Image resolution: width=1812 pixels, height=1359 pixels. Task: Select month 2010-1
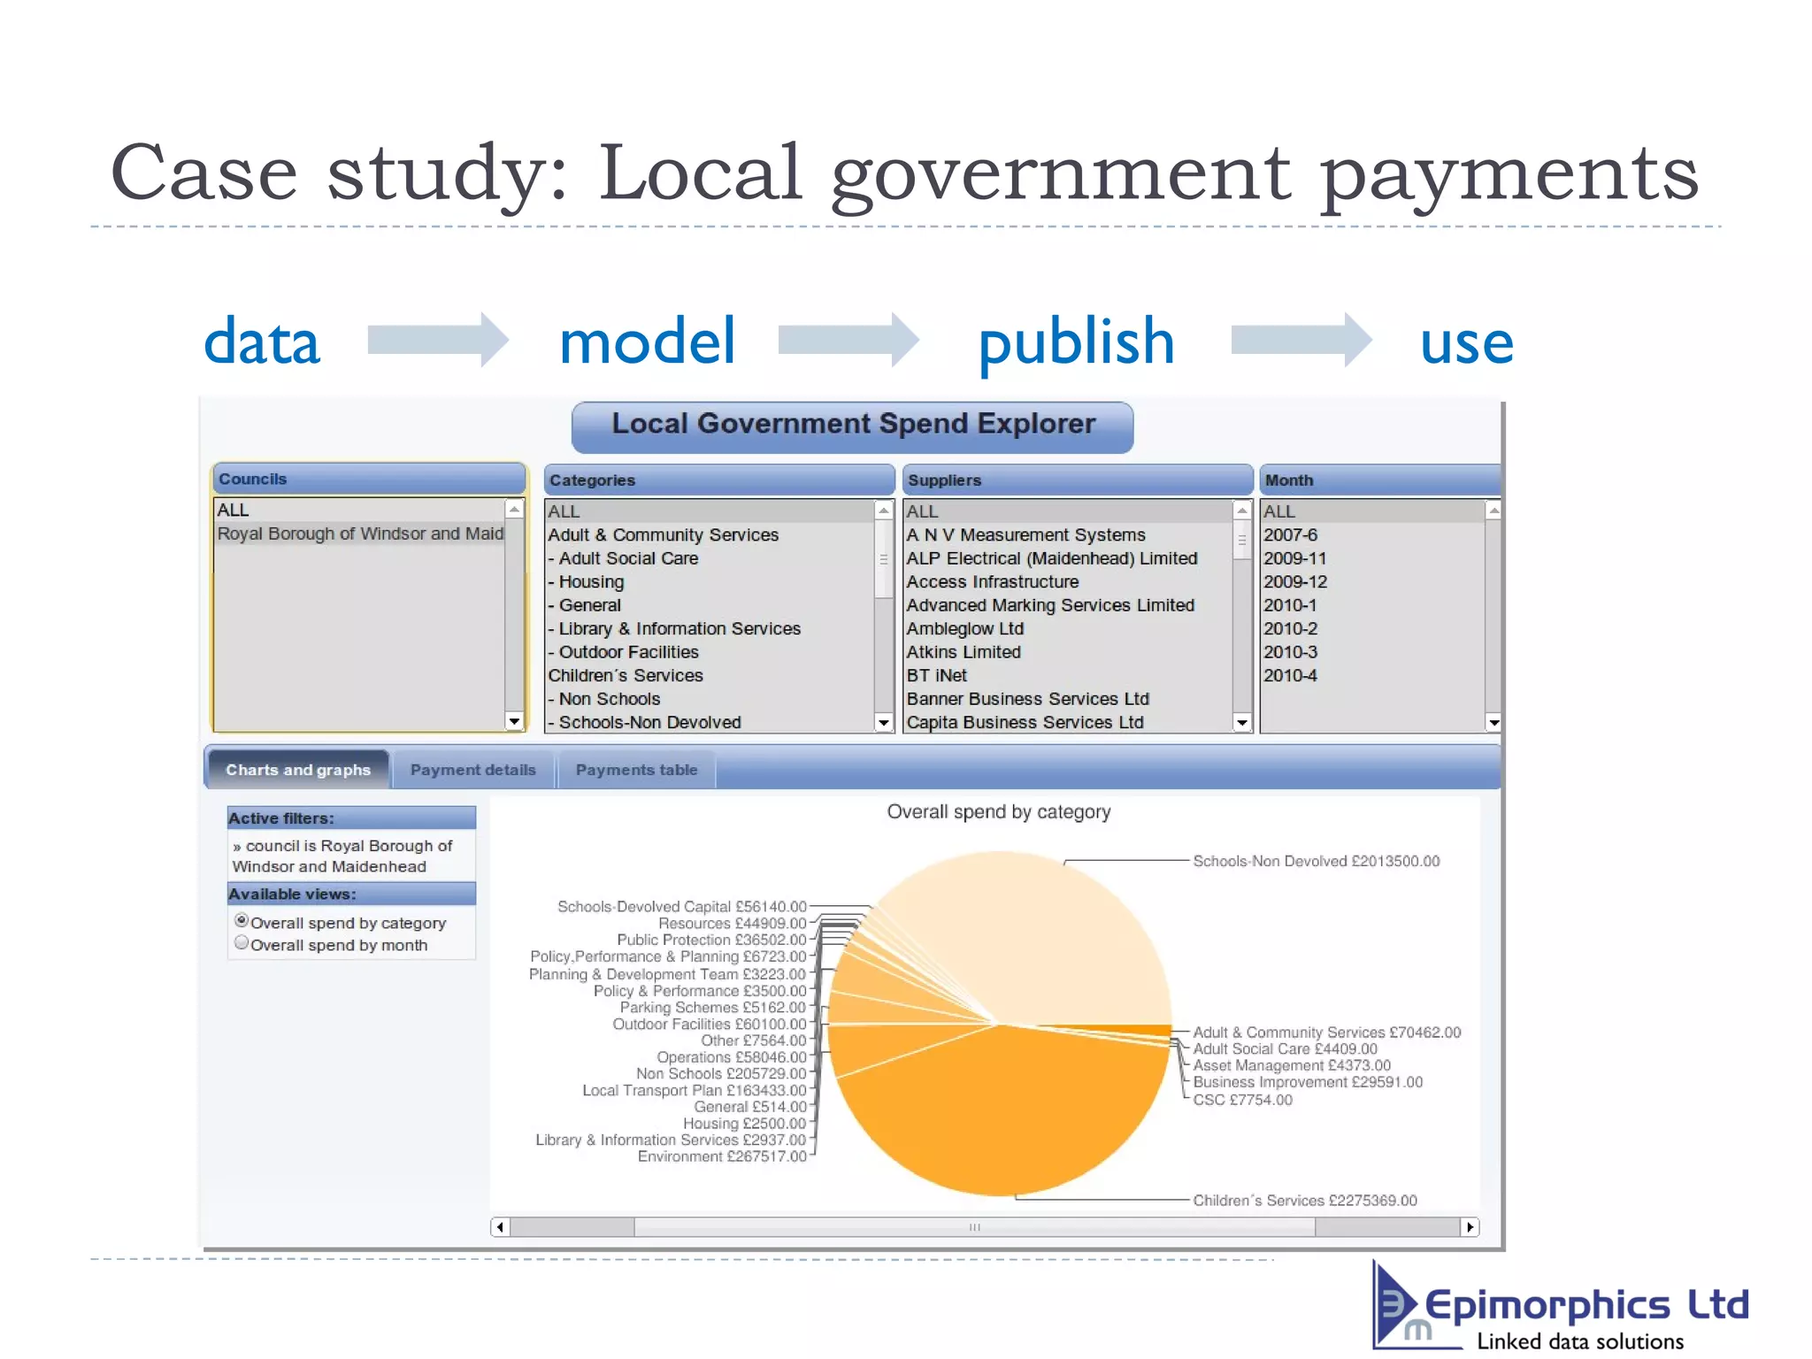[1373, 605]
